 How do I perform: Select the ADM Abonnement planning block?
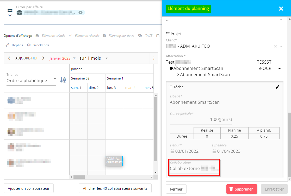pyautogui.click(x=114, y=161)
